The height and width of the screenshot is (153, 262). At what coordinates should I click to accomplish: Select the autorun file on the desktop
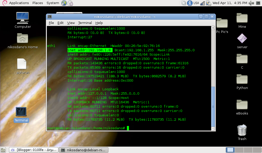coord(22,64)
